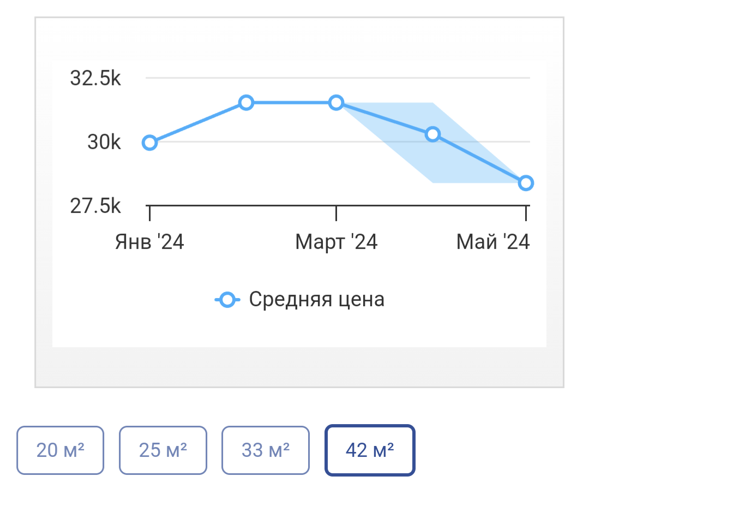Viewport: 733px width, 524px height.
Task: Click the x-axis tick mark under Март
Action: tap(336, 213)
